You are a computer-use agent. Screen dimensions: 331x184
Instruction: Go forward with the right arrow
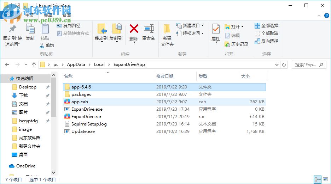[x=18, y=65]
